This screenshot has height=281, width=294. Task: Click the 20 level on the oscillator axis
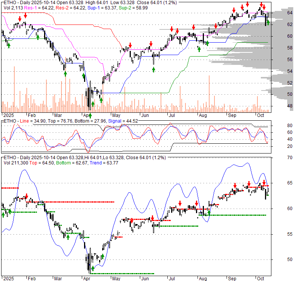tap(290, 146)
